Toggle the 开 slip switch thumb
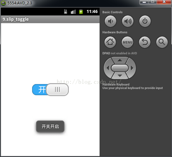This screenshot has width=172, height=157. pos(57,90)
